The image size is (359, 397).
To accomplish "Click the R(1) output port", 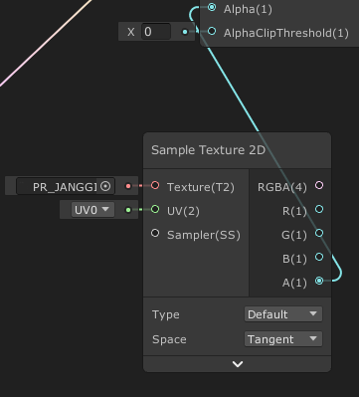I will click(x=319, y=209).
